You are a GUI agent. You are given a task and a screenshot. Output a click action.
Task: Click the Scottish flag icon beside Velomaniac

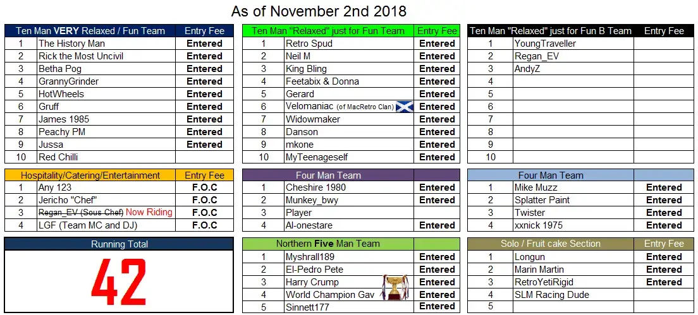[x=405, y=107]
